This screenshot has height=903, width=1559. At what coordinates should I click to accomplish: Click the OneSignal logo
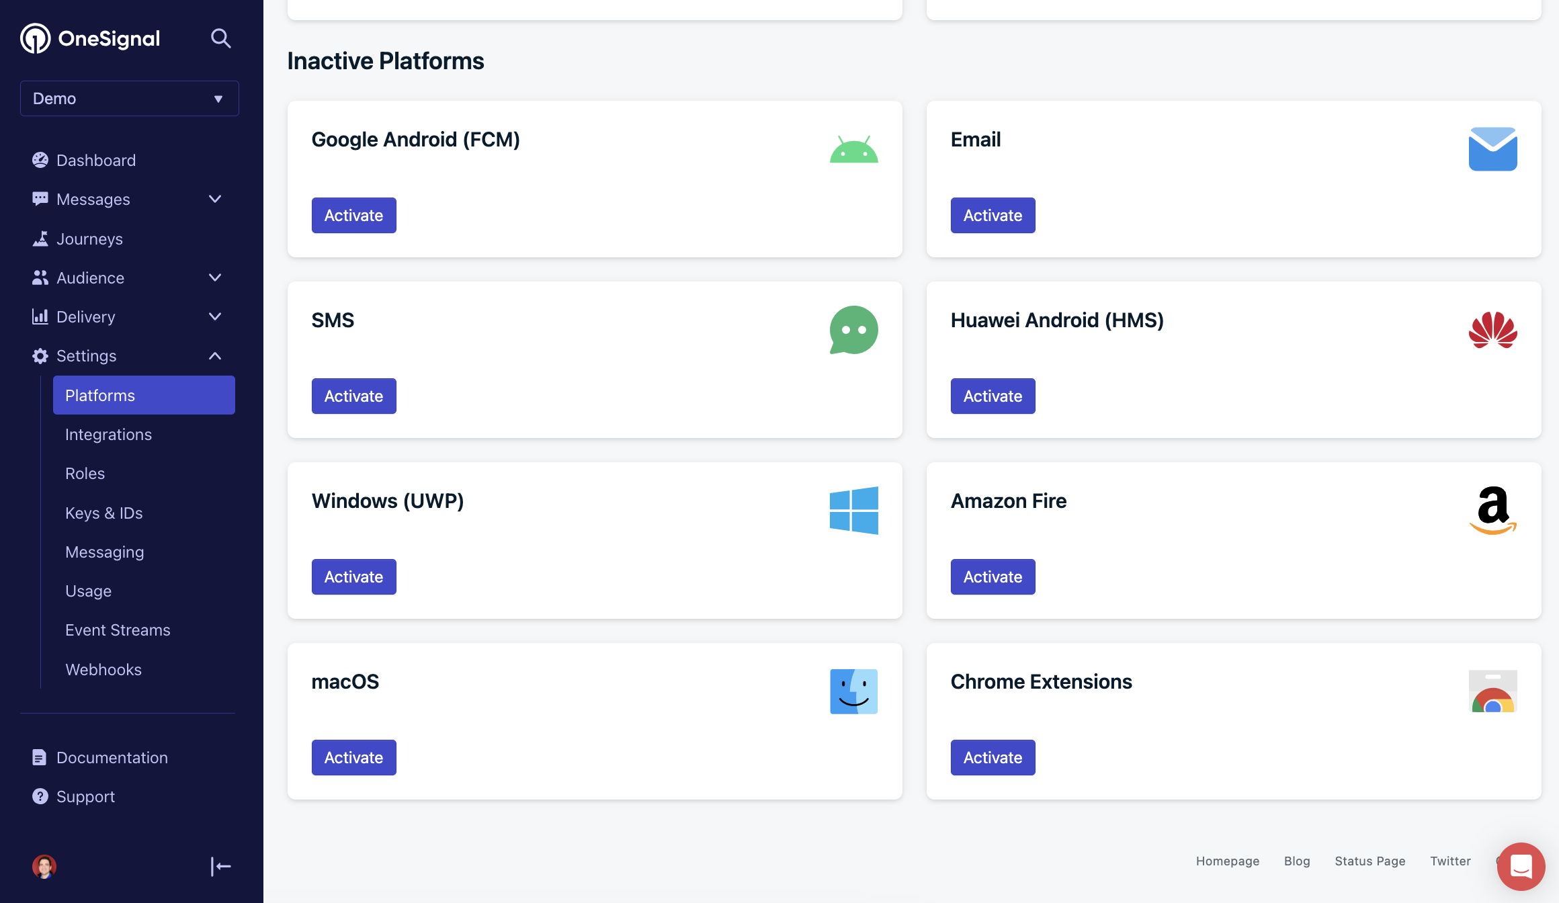point(90,38)
